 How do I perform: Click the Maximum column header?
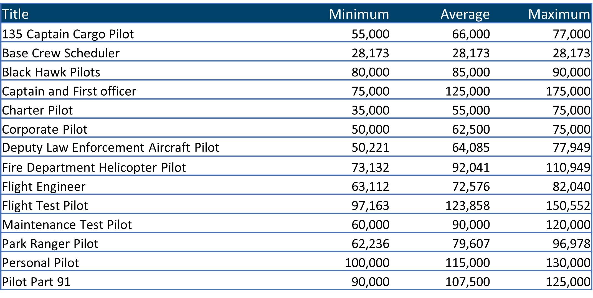click(559, 14)
